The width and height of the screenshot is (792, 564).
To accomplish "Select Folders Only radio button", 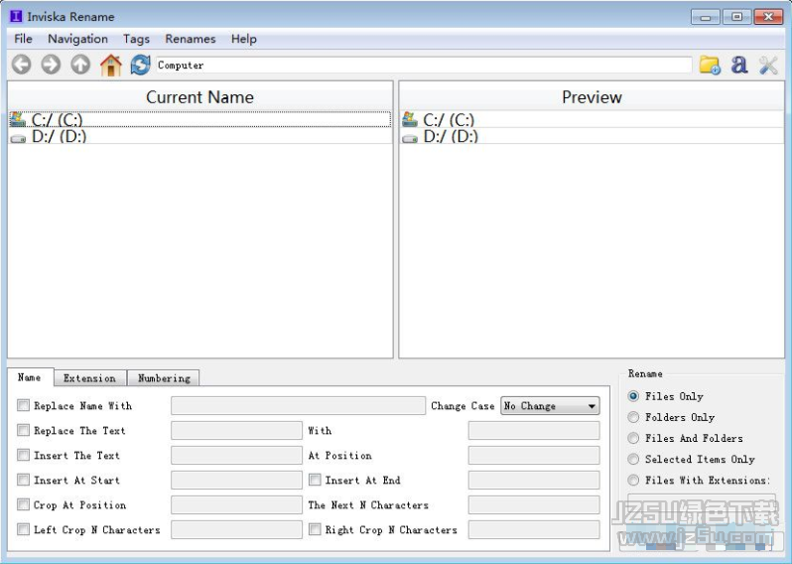I will 633,417.
